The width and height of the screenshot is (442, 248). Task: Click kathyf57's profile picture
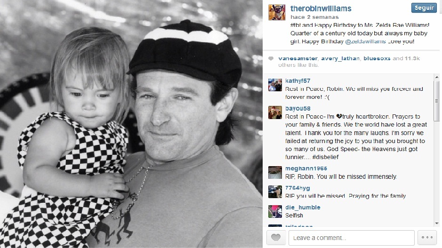[275, 85]
